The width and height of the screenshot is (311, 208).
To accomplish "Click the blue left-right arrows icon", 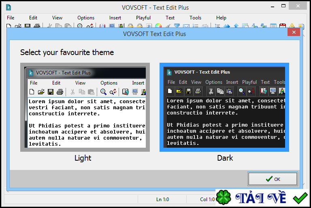I will 227,26.
